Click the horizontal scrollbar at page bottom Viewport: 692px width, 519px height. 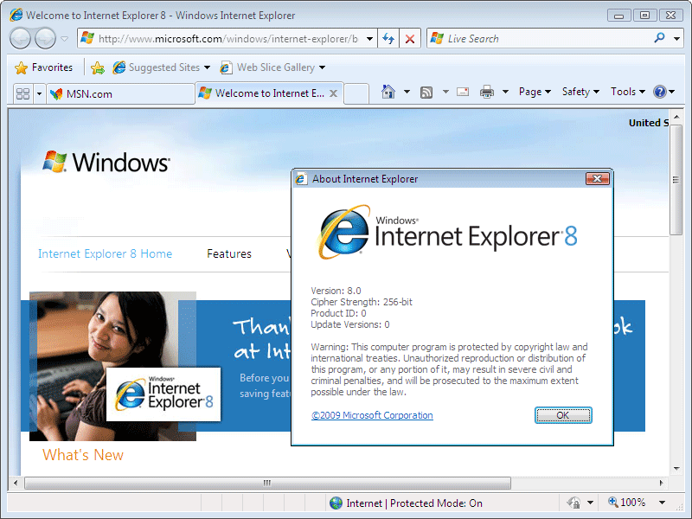click(268, 483)
